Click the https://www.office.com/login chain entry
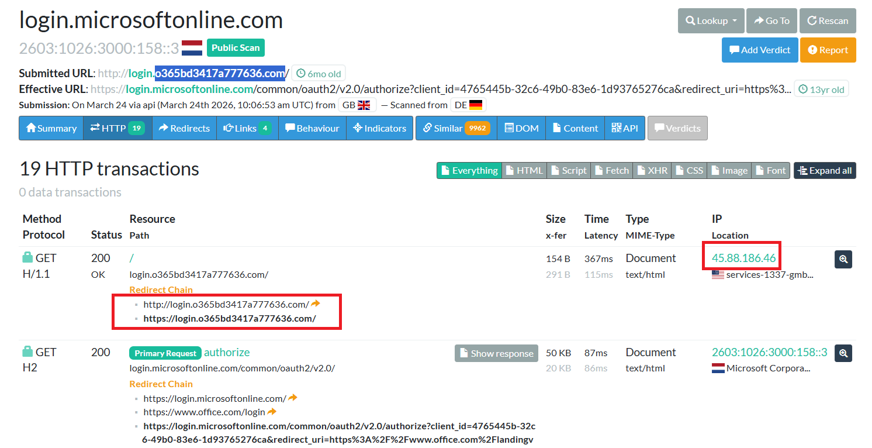The height and width of the screenshot is (448, 872). point(204,412)
